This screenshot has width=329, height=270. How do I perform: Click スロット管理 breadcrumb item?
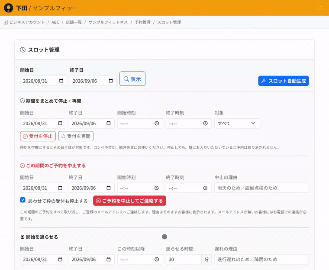(x=169, y=22)
